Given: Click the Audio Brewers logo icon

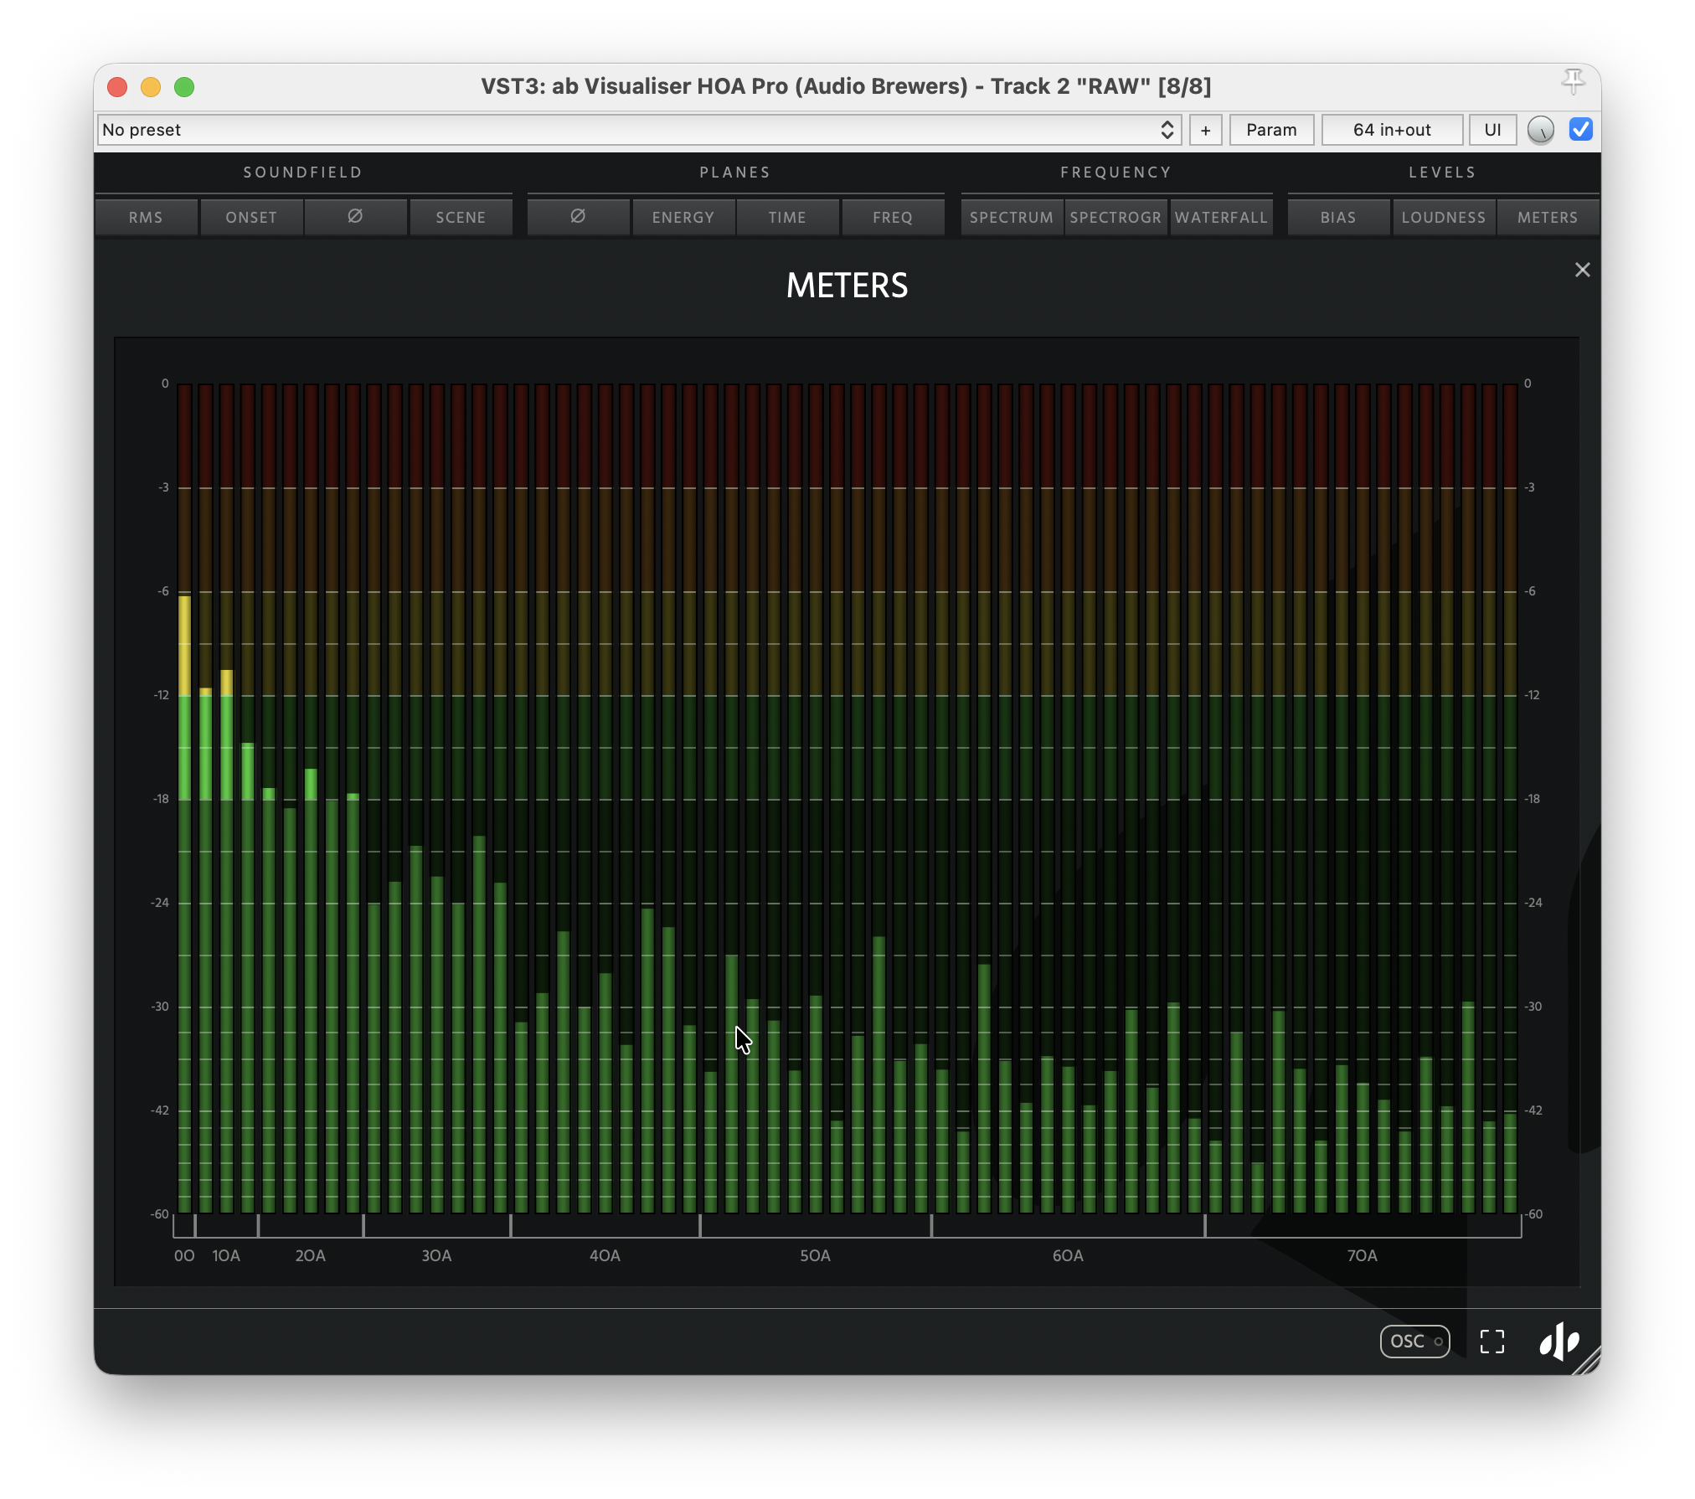Looking at the screenshot, I should tap(1559, 1342).
